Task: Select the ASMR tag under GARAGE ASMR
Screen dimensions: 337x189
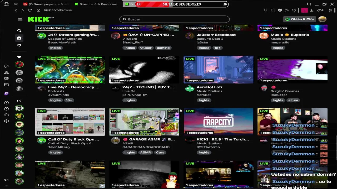Action: pyautogui.click(x=145, y=152)
